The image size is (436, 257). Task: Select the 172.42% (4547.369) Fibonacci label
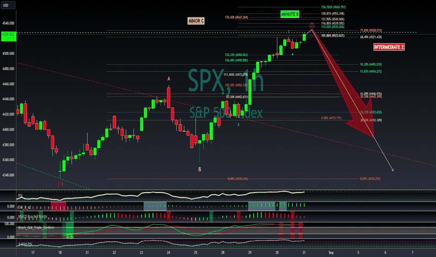tap(236, 17)
